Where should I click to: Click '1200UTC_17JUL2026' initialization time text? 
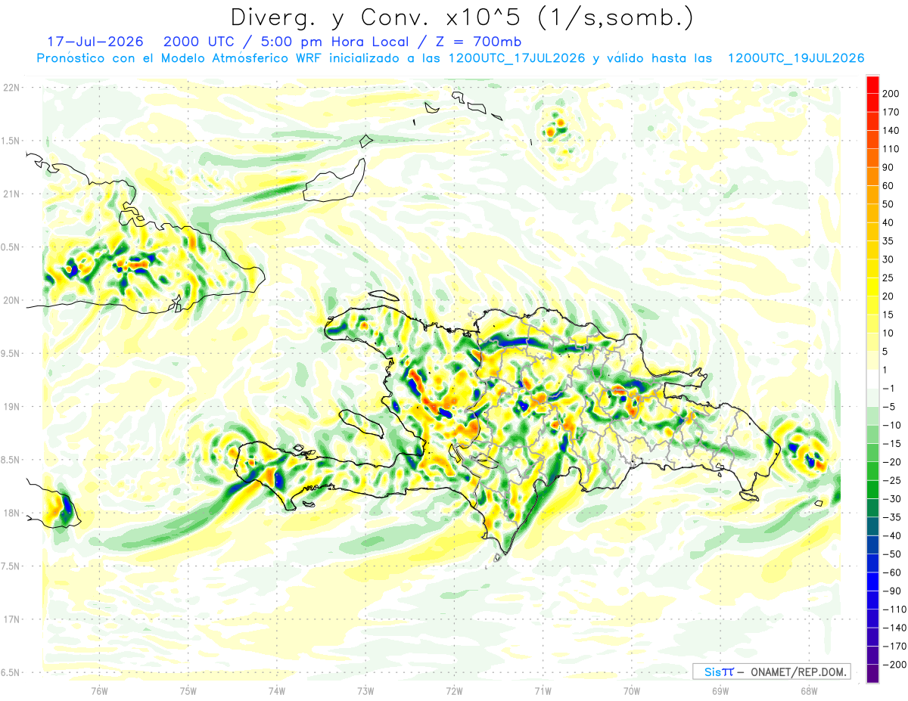pos(517,58)
